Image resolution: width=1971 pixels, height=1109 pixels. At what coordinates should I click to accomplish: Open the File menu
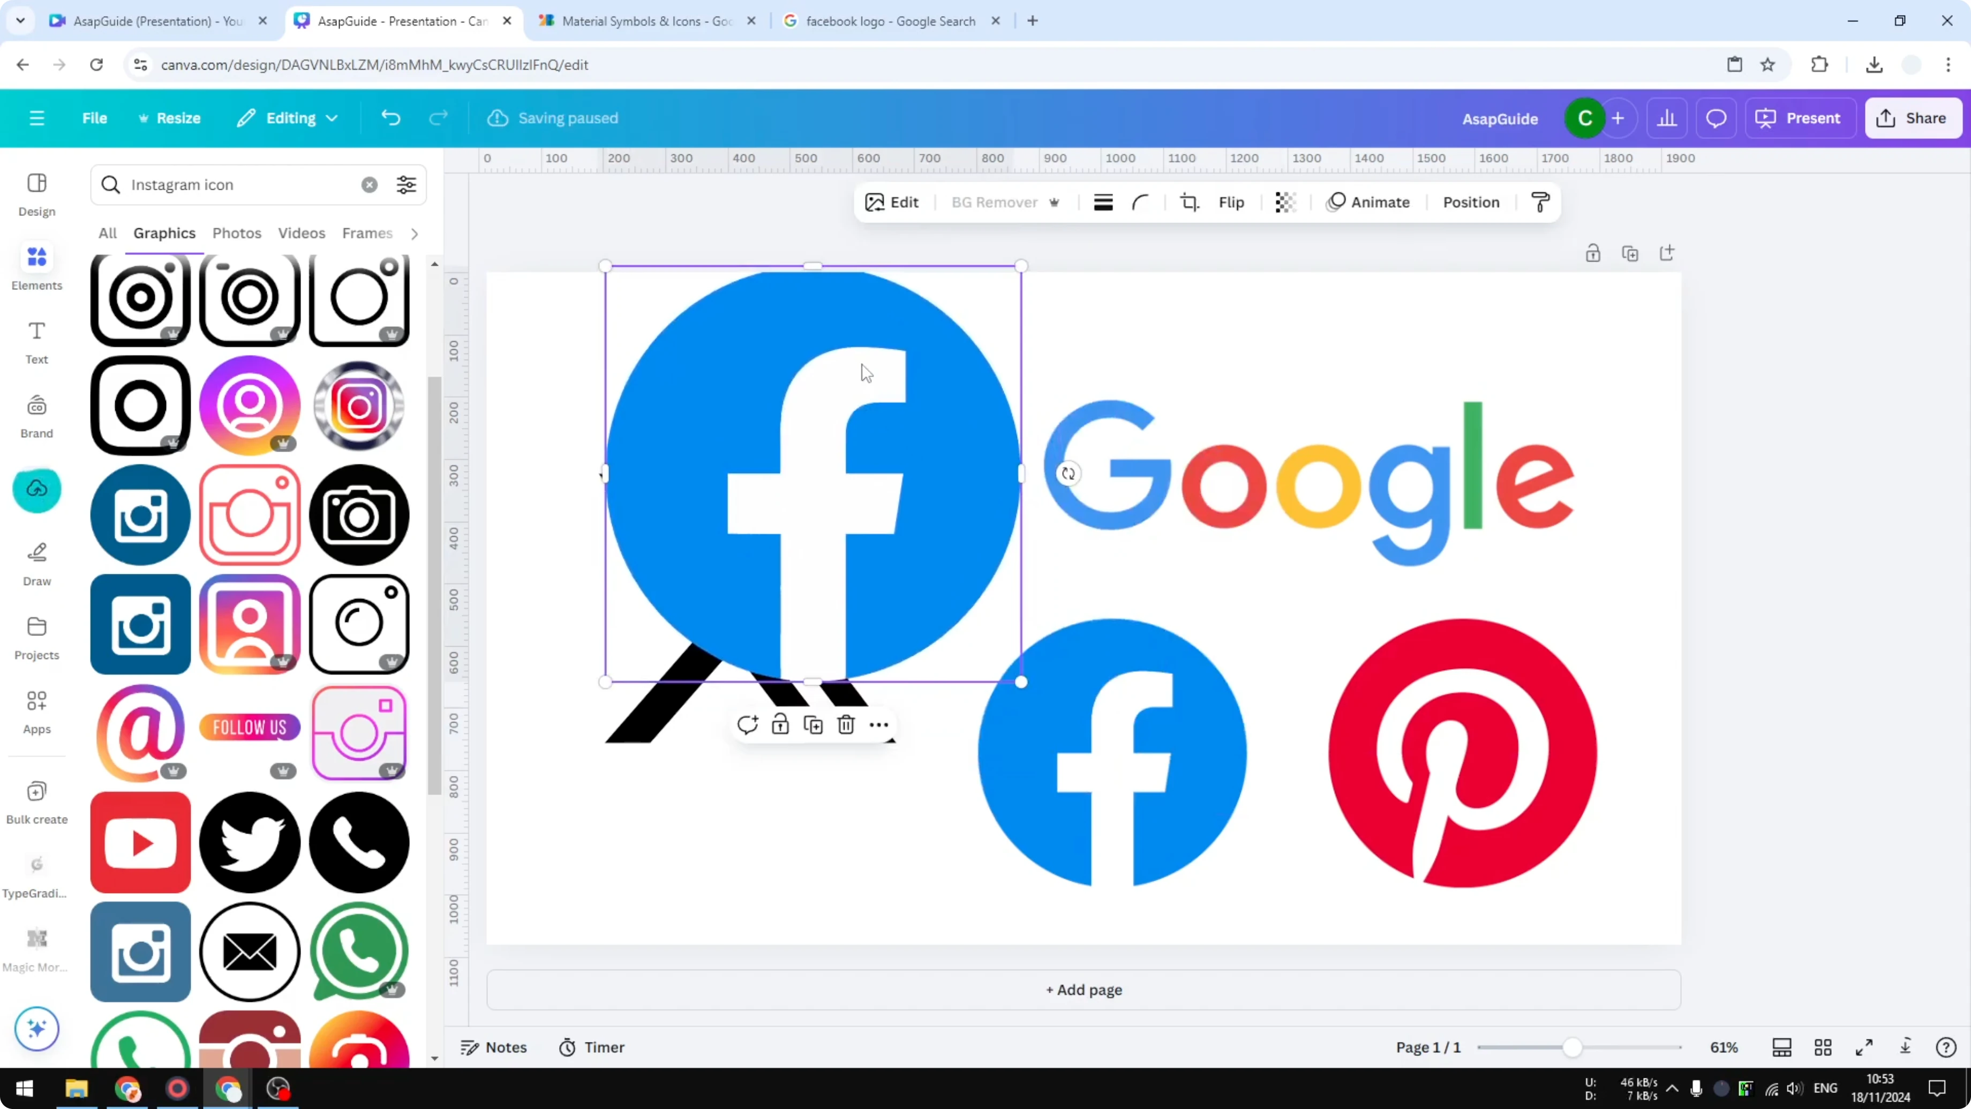coord(95,118)
